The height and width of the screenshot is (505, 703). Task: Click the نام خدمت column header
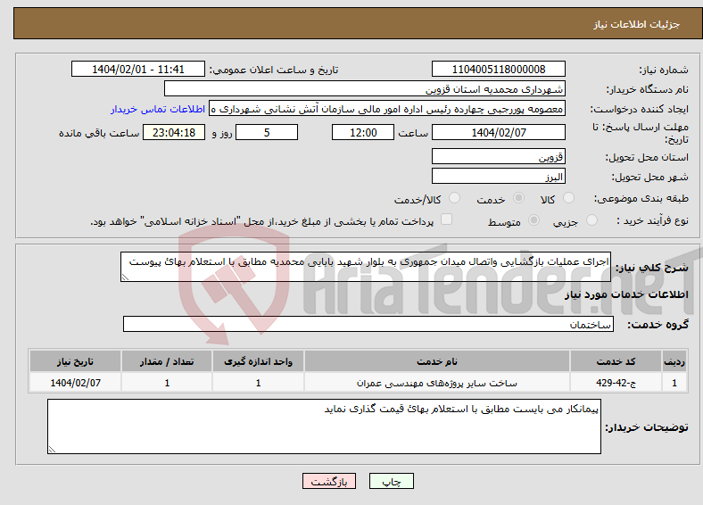(x=437, y=361)
